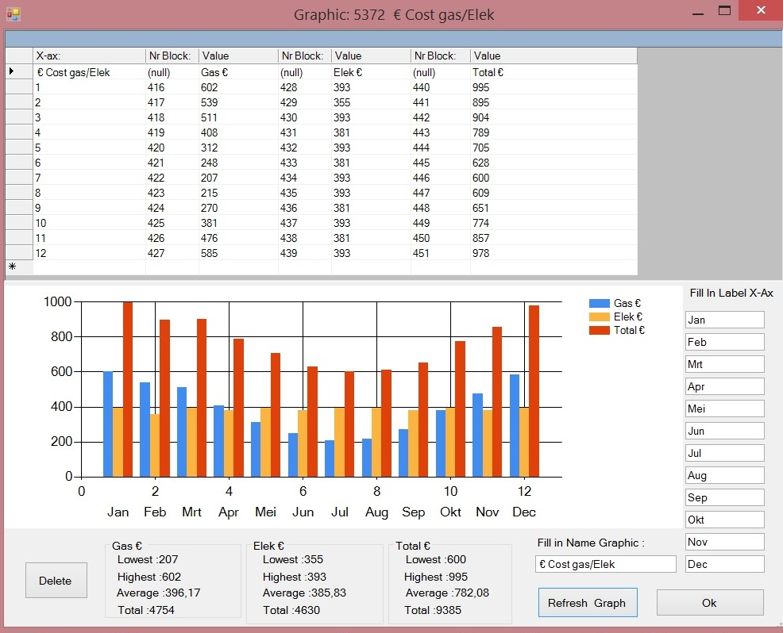Click the blue Gas € legend swatch
783x633 pixels.
click(x=600, y=303)
